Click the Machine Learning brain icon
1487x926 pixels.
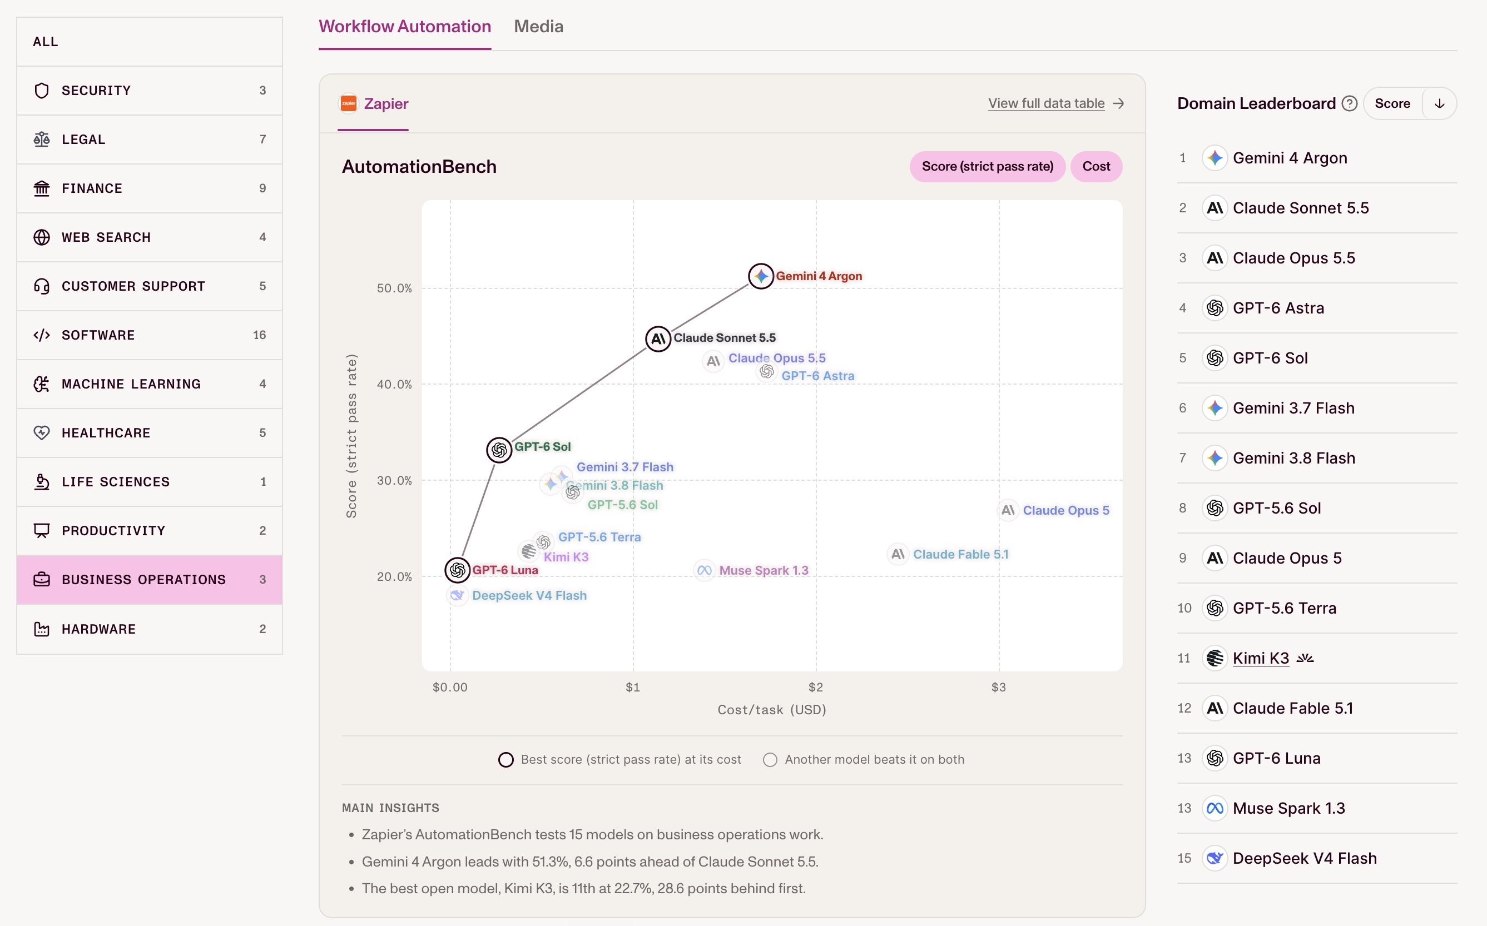[42, 384]
